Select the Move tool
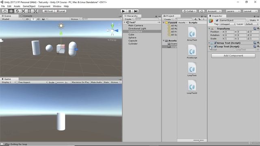The width and height of the screenshot is (260, 146). [11, 11]
